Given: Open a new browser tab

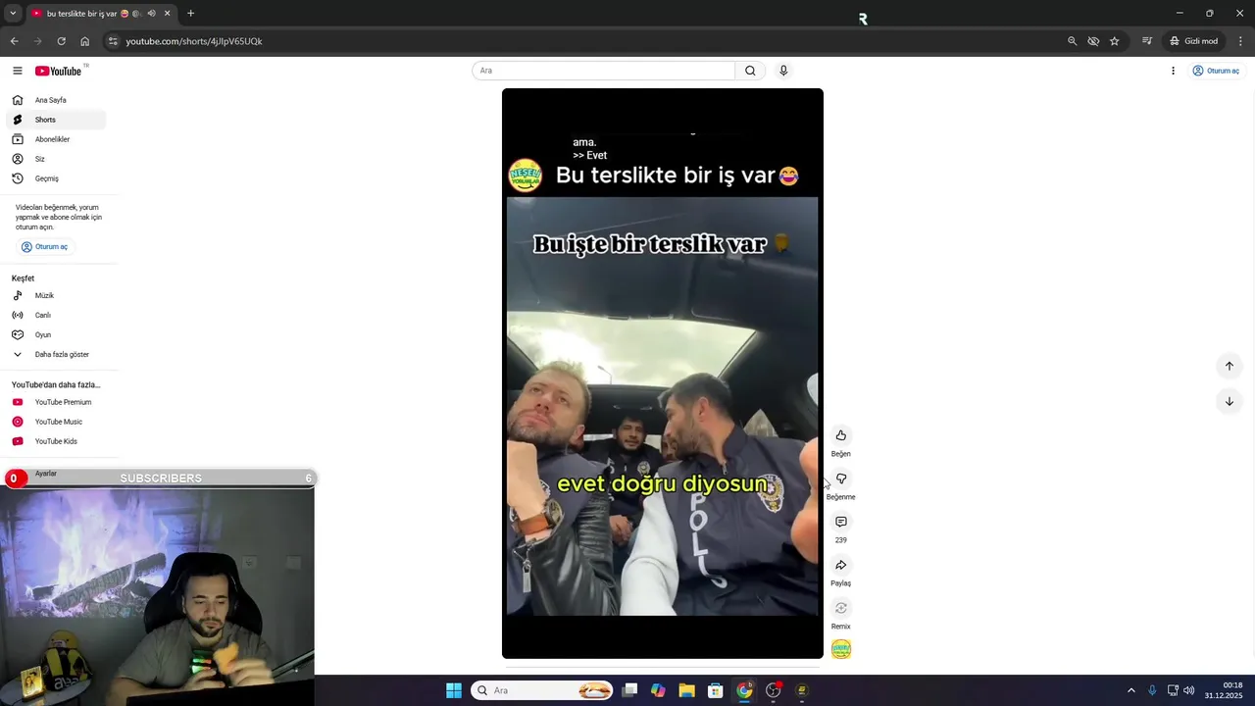Looking at the screenshot, I should [x=190, y=14].
